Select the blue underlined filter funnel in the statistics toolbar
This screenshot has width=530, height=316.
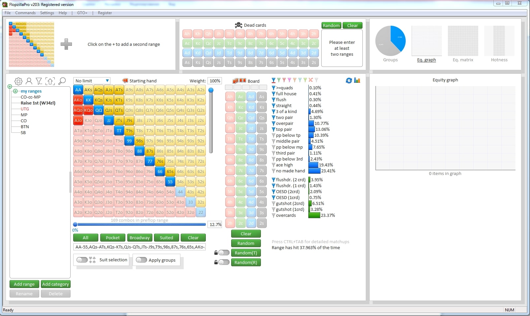tap(273, 80)
